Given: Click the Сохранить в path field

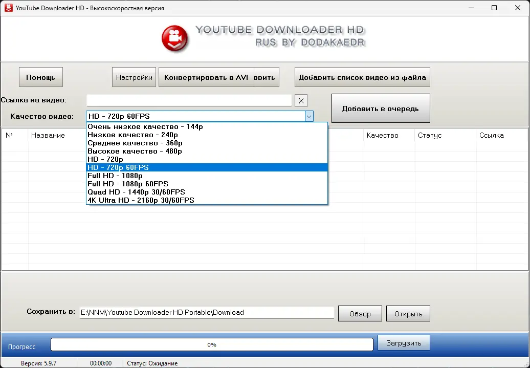Looking at the screenshot, I should (207, 312).
